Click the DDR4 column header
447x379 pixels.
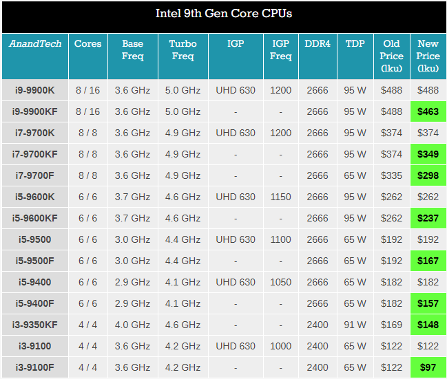point(318,56)
